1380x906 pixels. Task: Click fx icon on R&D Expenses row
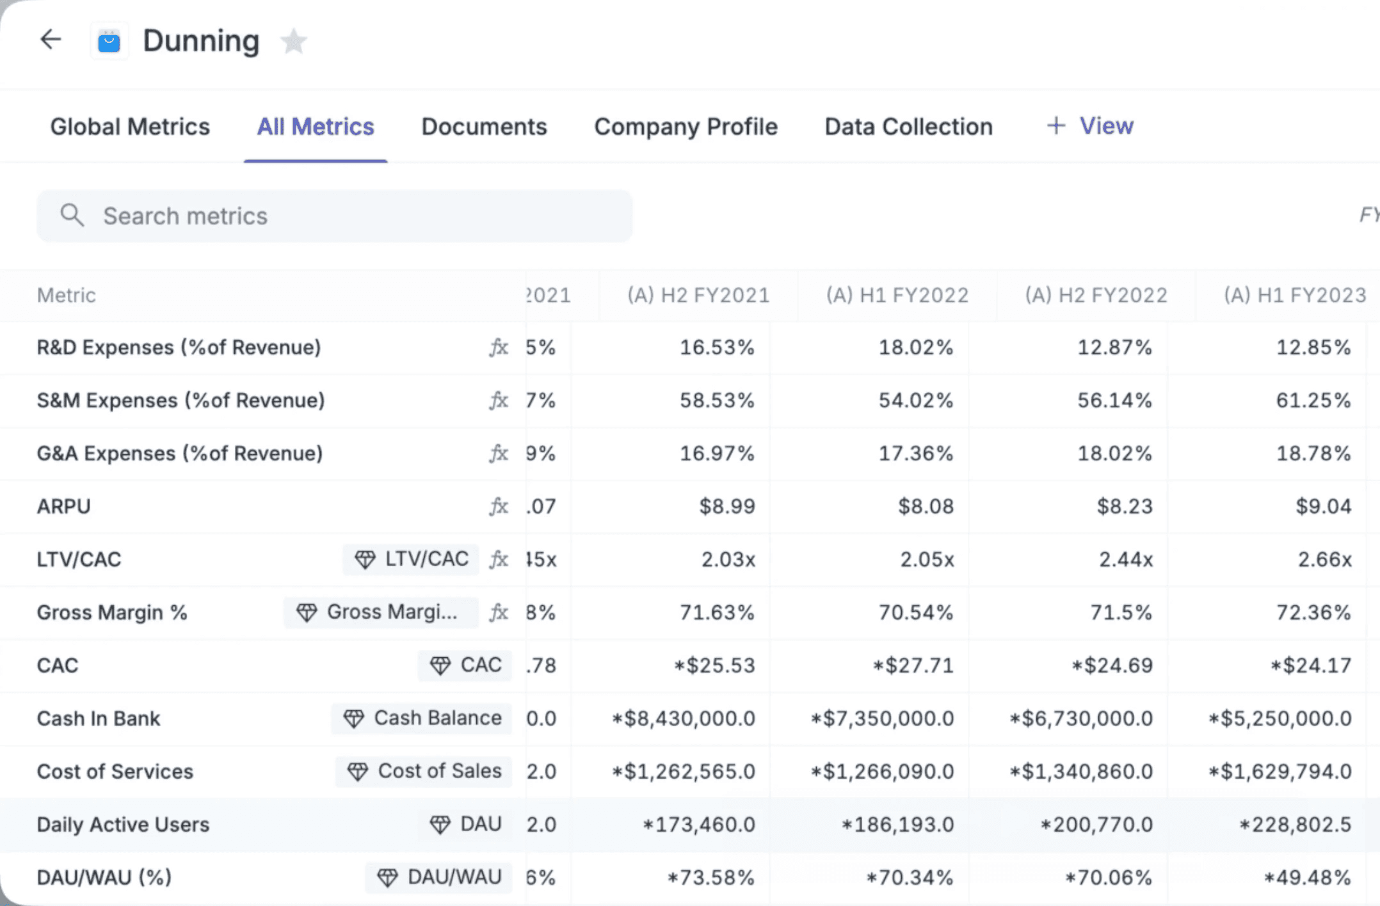pyautogui.click(x=499, y=347)
